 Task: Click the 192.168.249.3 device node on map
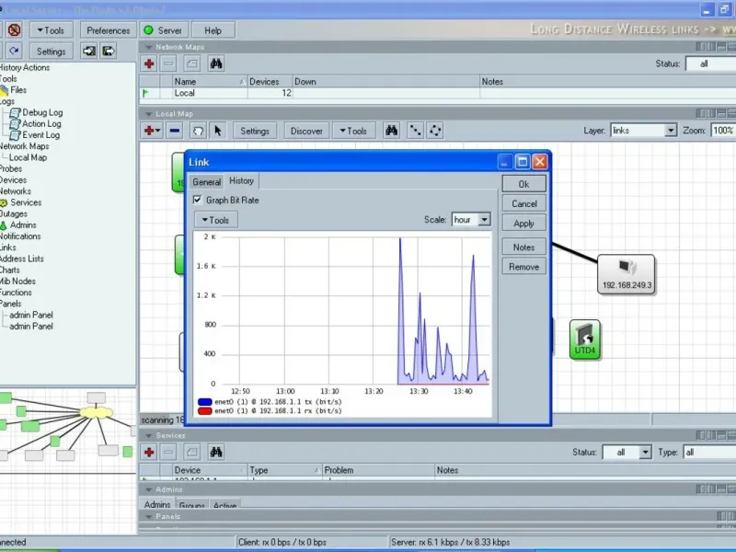627,274
